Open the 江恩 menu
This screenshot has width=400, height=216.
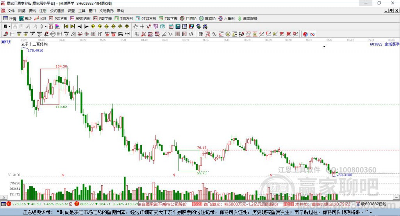click(x=43, y=11)
